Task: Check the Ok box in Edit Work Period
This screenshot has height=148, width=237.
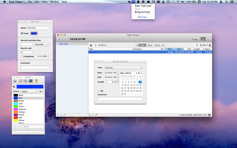Action: point(99,91)
